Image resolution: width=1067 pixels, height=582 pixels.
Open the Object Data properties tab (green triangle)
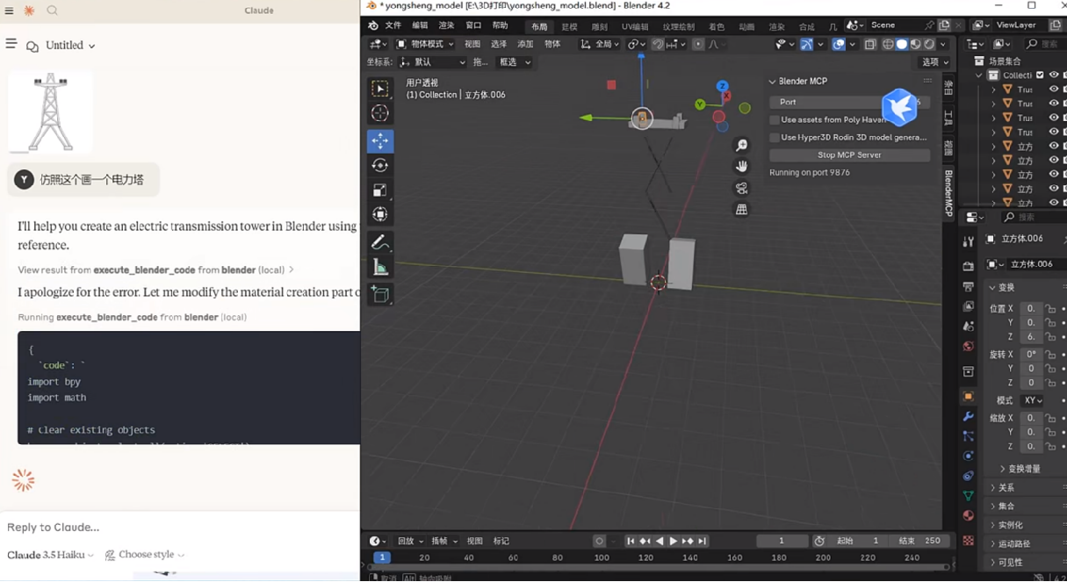pos(968,496)
